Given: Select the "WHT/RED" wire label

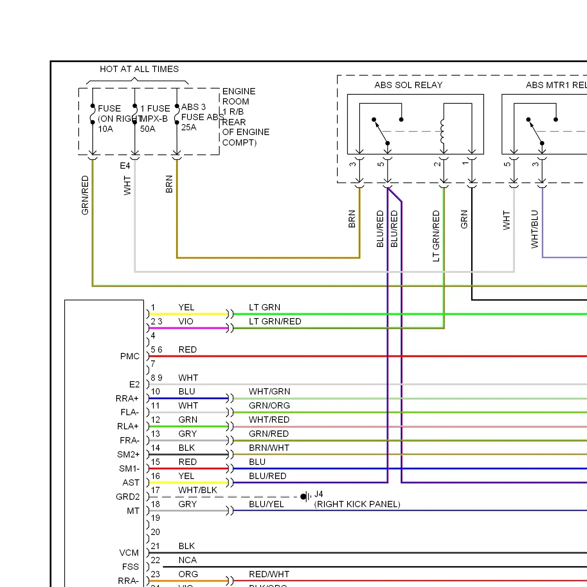Looking at the screenshot, I should tap(269, 420).
